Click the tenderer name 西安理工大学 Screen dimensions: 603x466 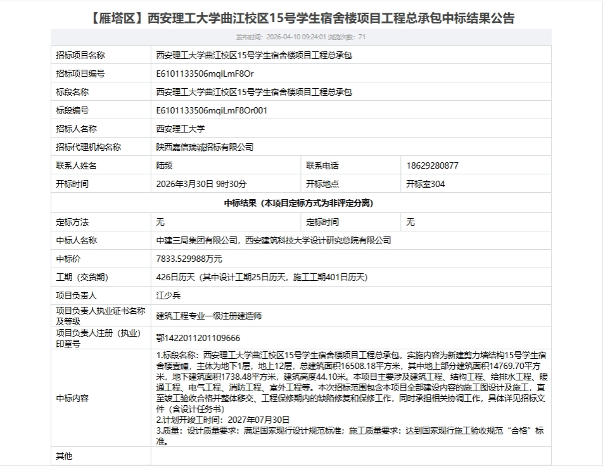[x=181, y=129]
